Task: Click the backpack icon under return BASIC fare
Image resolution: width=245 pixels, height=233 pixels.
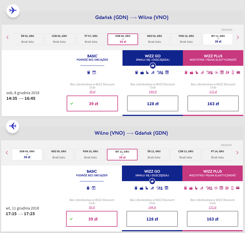Action: pyautogui.click(x=88, y=188)
